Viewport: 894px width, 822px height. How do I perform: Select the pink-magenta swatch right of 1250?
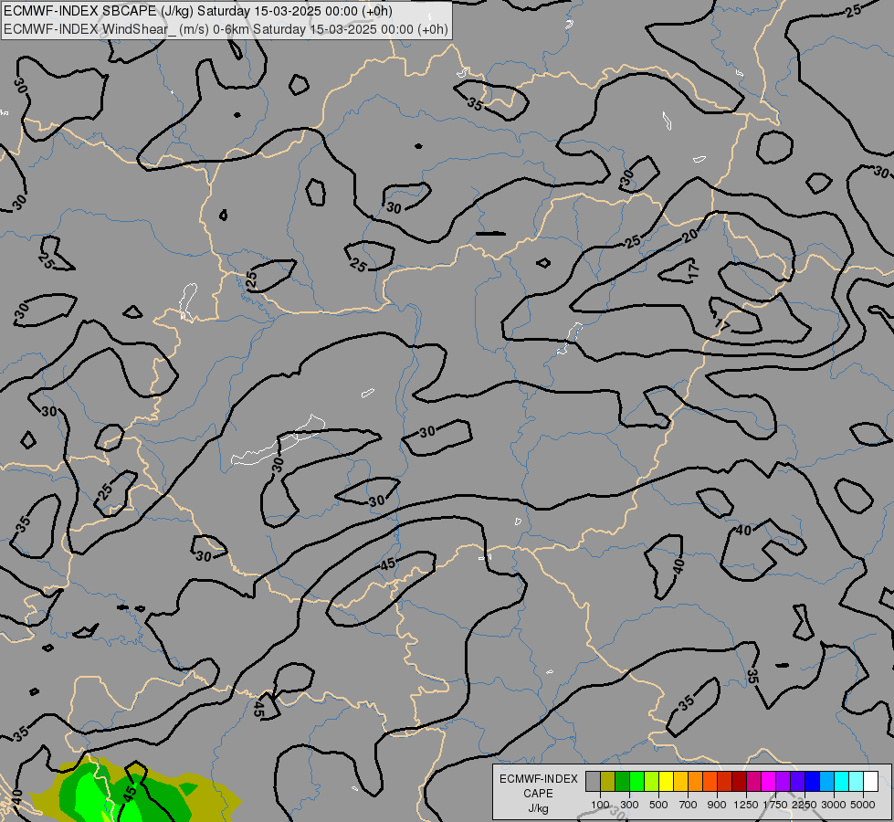pos(753,782)
